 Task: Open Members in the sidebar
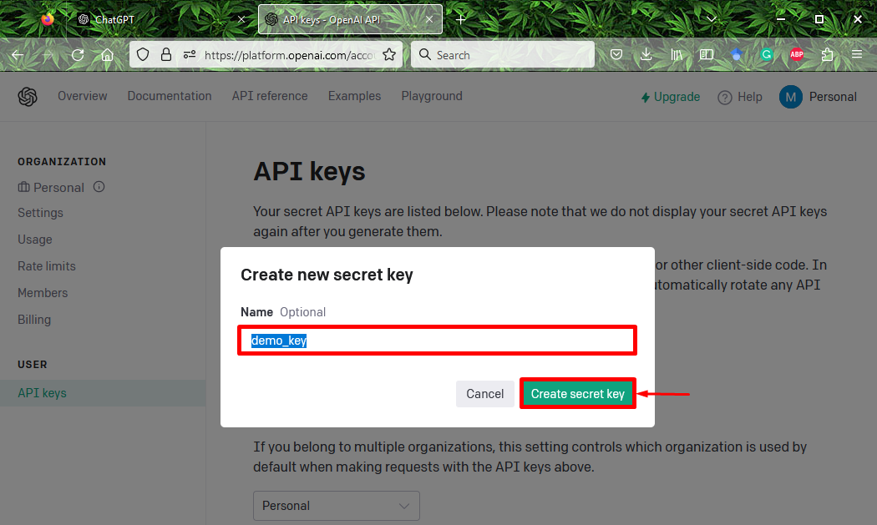pos(43,293)
